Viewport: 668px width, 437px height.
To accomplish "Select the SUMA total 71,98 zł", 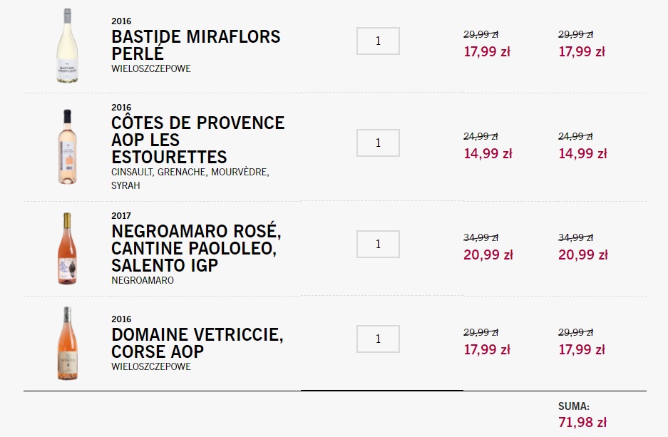I will pos(582,422).
